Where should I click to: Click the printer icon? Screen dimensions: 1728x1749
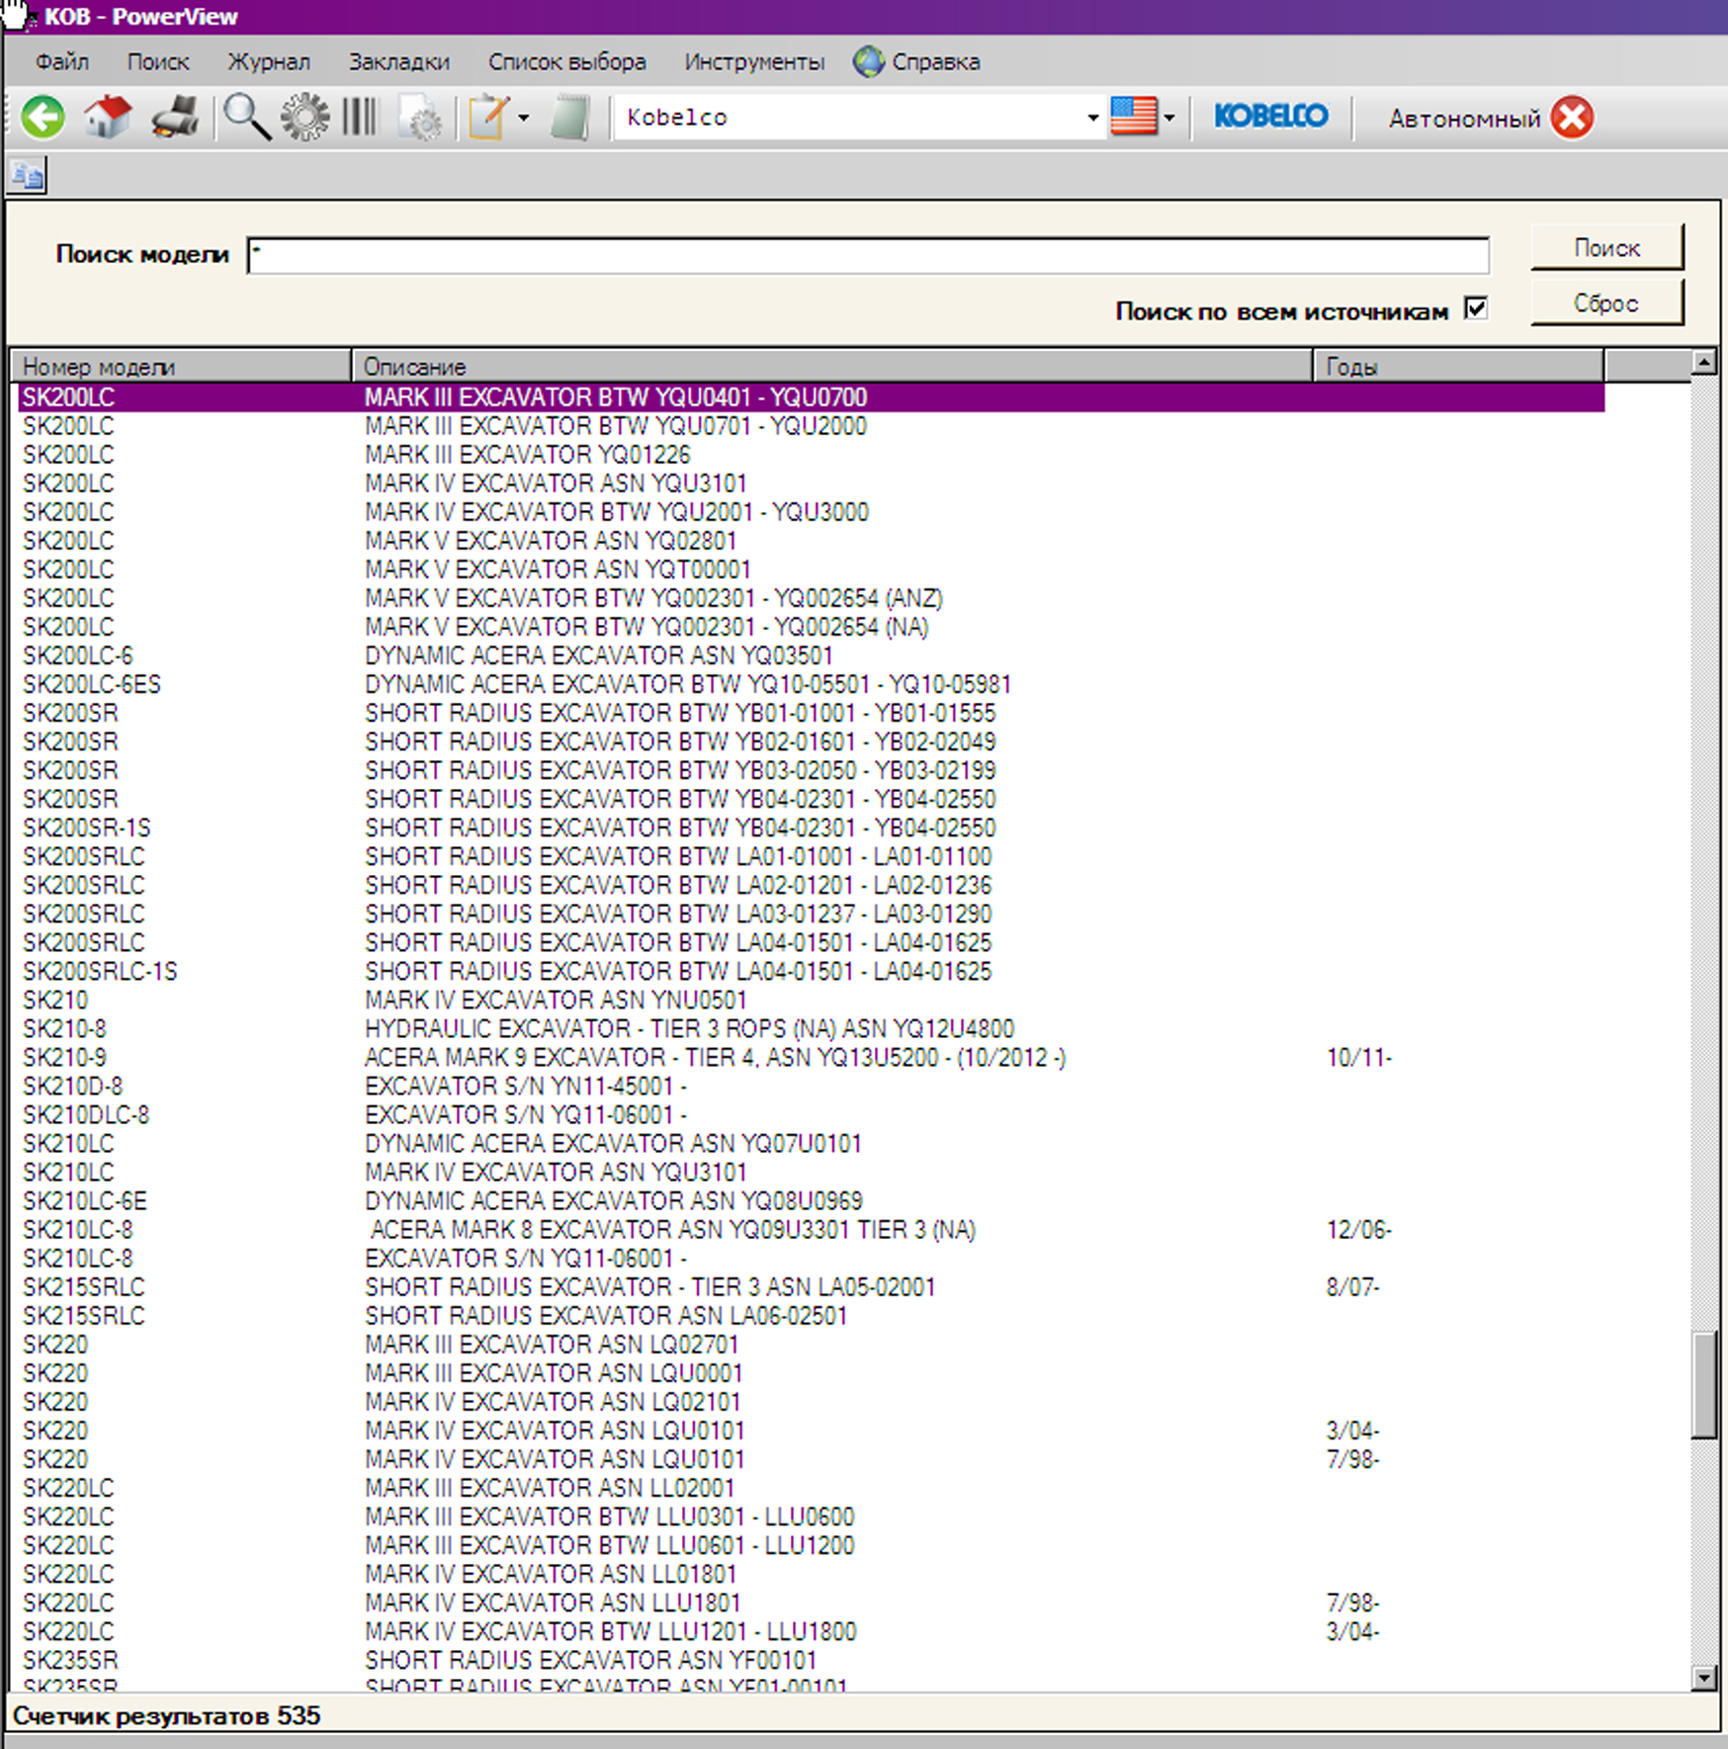(x=175, y=118)
